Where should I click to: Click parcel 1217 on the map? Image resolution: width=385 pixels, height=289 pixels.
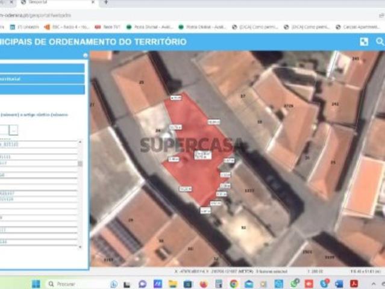[248, 190]
